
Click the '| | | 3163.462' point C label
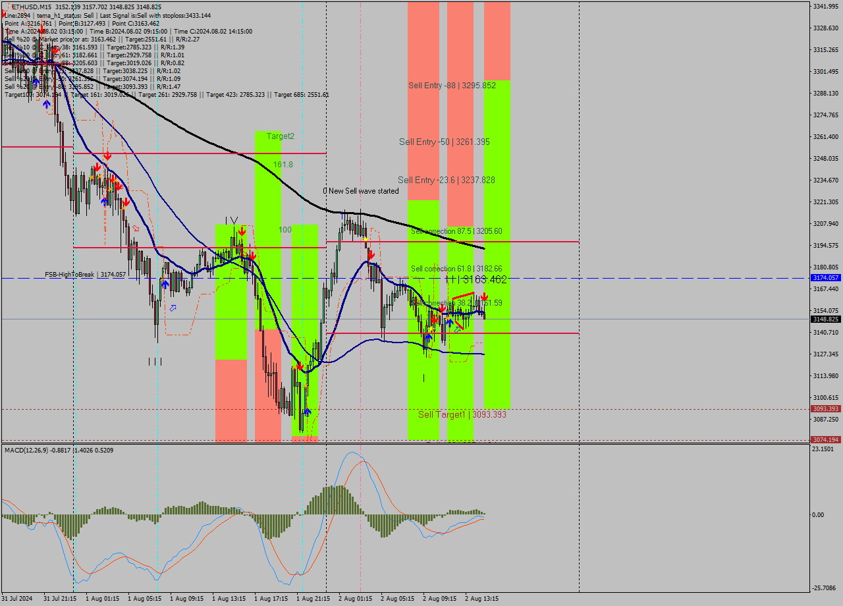point(476,280)
